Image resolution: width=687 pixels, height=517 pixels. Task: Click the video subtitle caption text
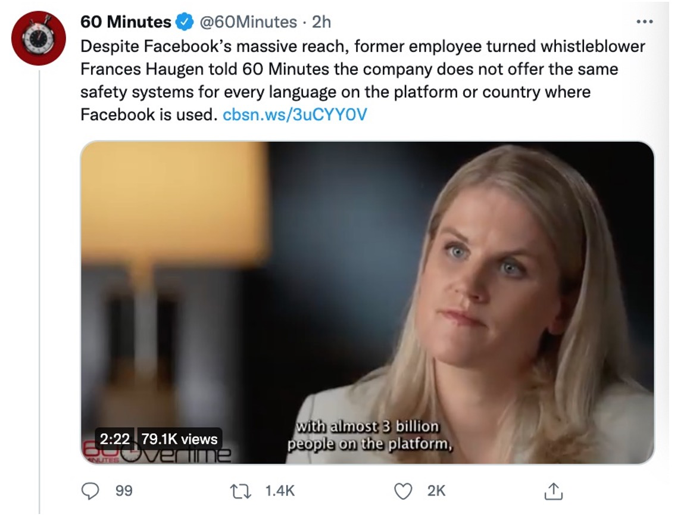point(369,435)
